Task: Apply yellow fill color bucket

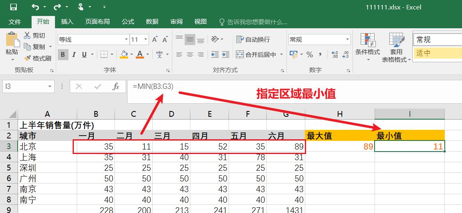Action: coord(124,54)
